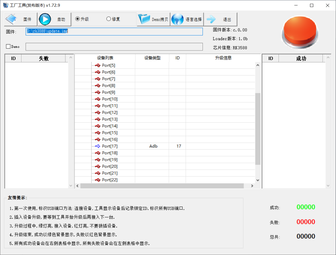The width and height of the screenshot is (336, 255).
Task: Select the Port[22] label text
Action: pyautogui.click(x=110, y=180)
